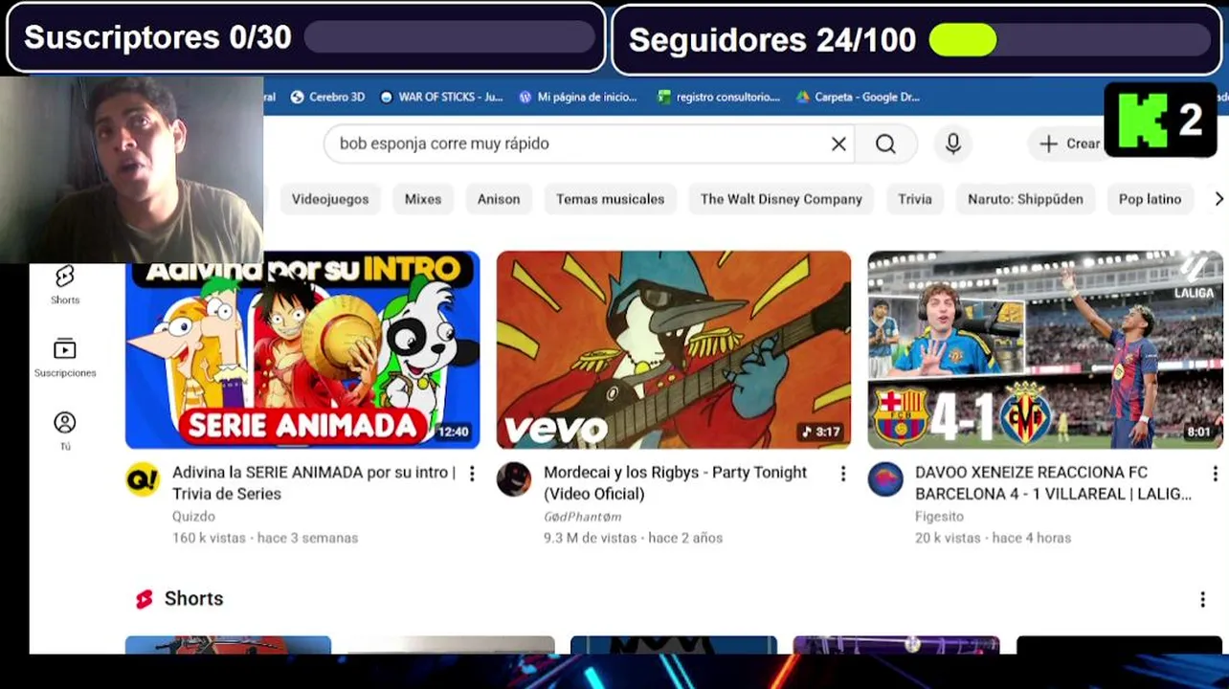Select the Naruto: Shippūden filter chip
Screen dimensions: 1229x689
pos(1025,199)
